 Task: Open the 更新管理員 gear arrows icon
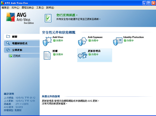(x=82, y=55)
